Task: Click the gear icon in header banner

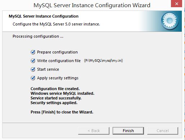Action: pos(170,21)
